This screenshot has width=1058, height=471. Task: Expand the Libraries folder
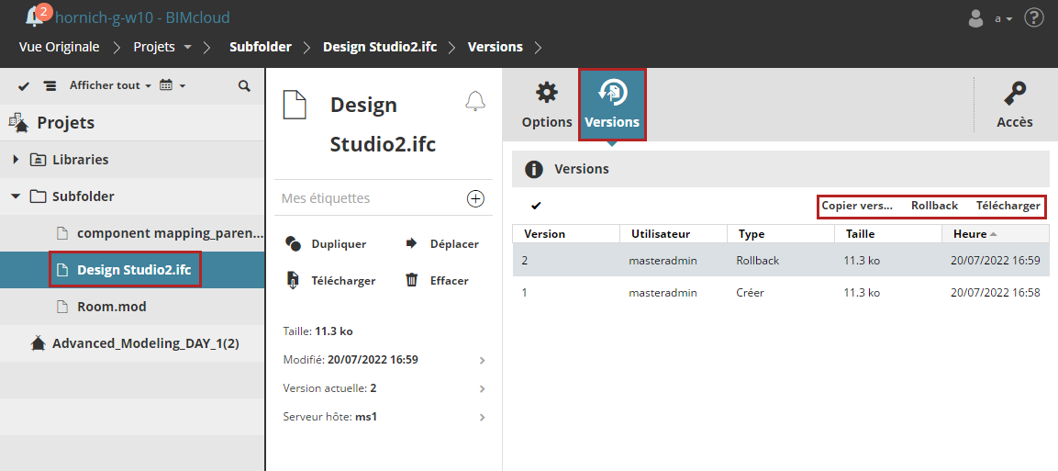(16, 160)
